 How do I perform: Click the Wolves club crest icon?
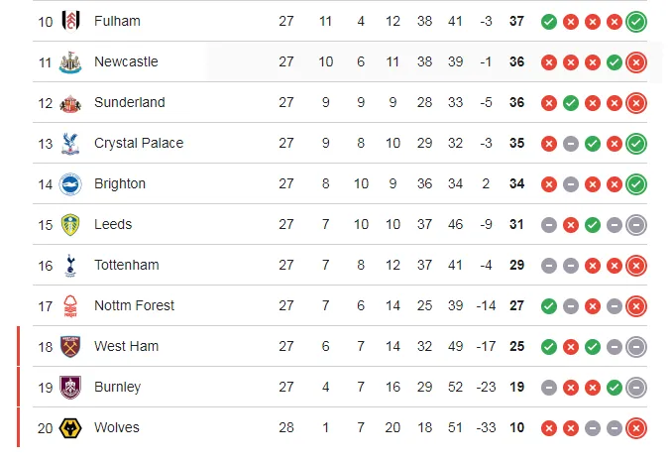point(69,427)
